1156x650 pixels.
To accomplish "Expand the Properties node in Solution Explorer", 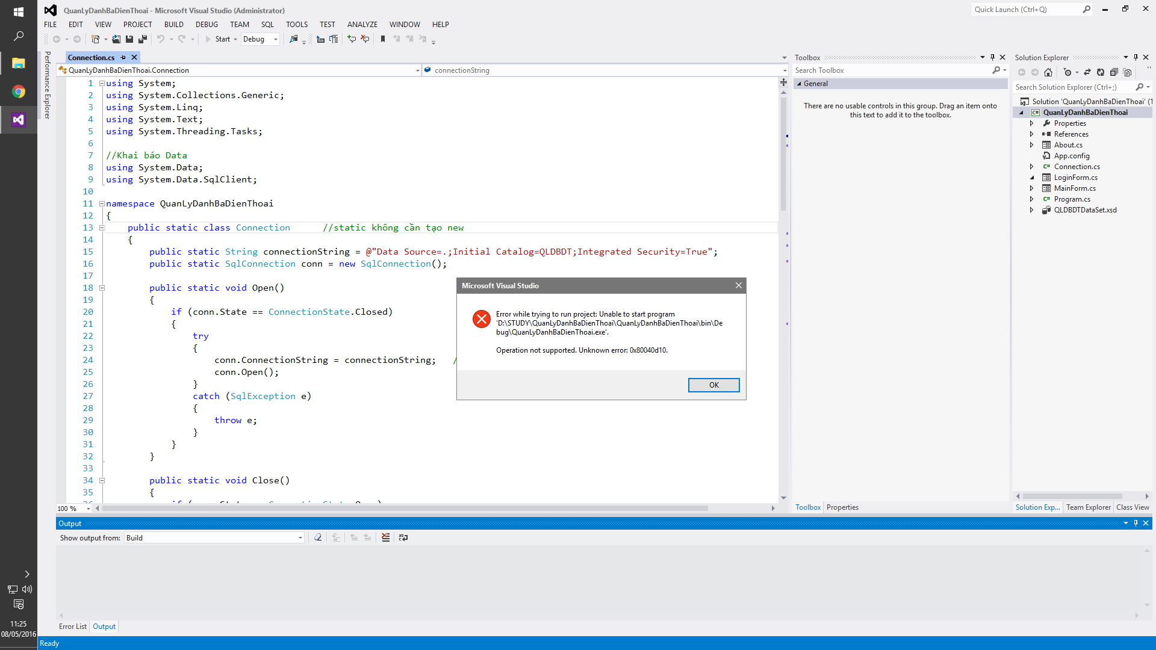I will point(1031,123).
